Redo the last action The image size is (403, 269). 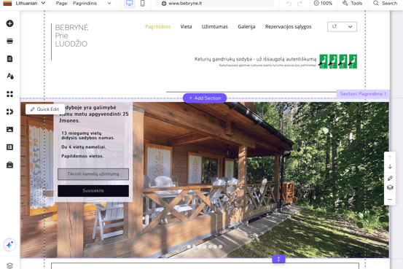coord(300,4)
